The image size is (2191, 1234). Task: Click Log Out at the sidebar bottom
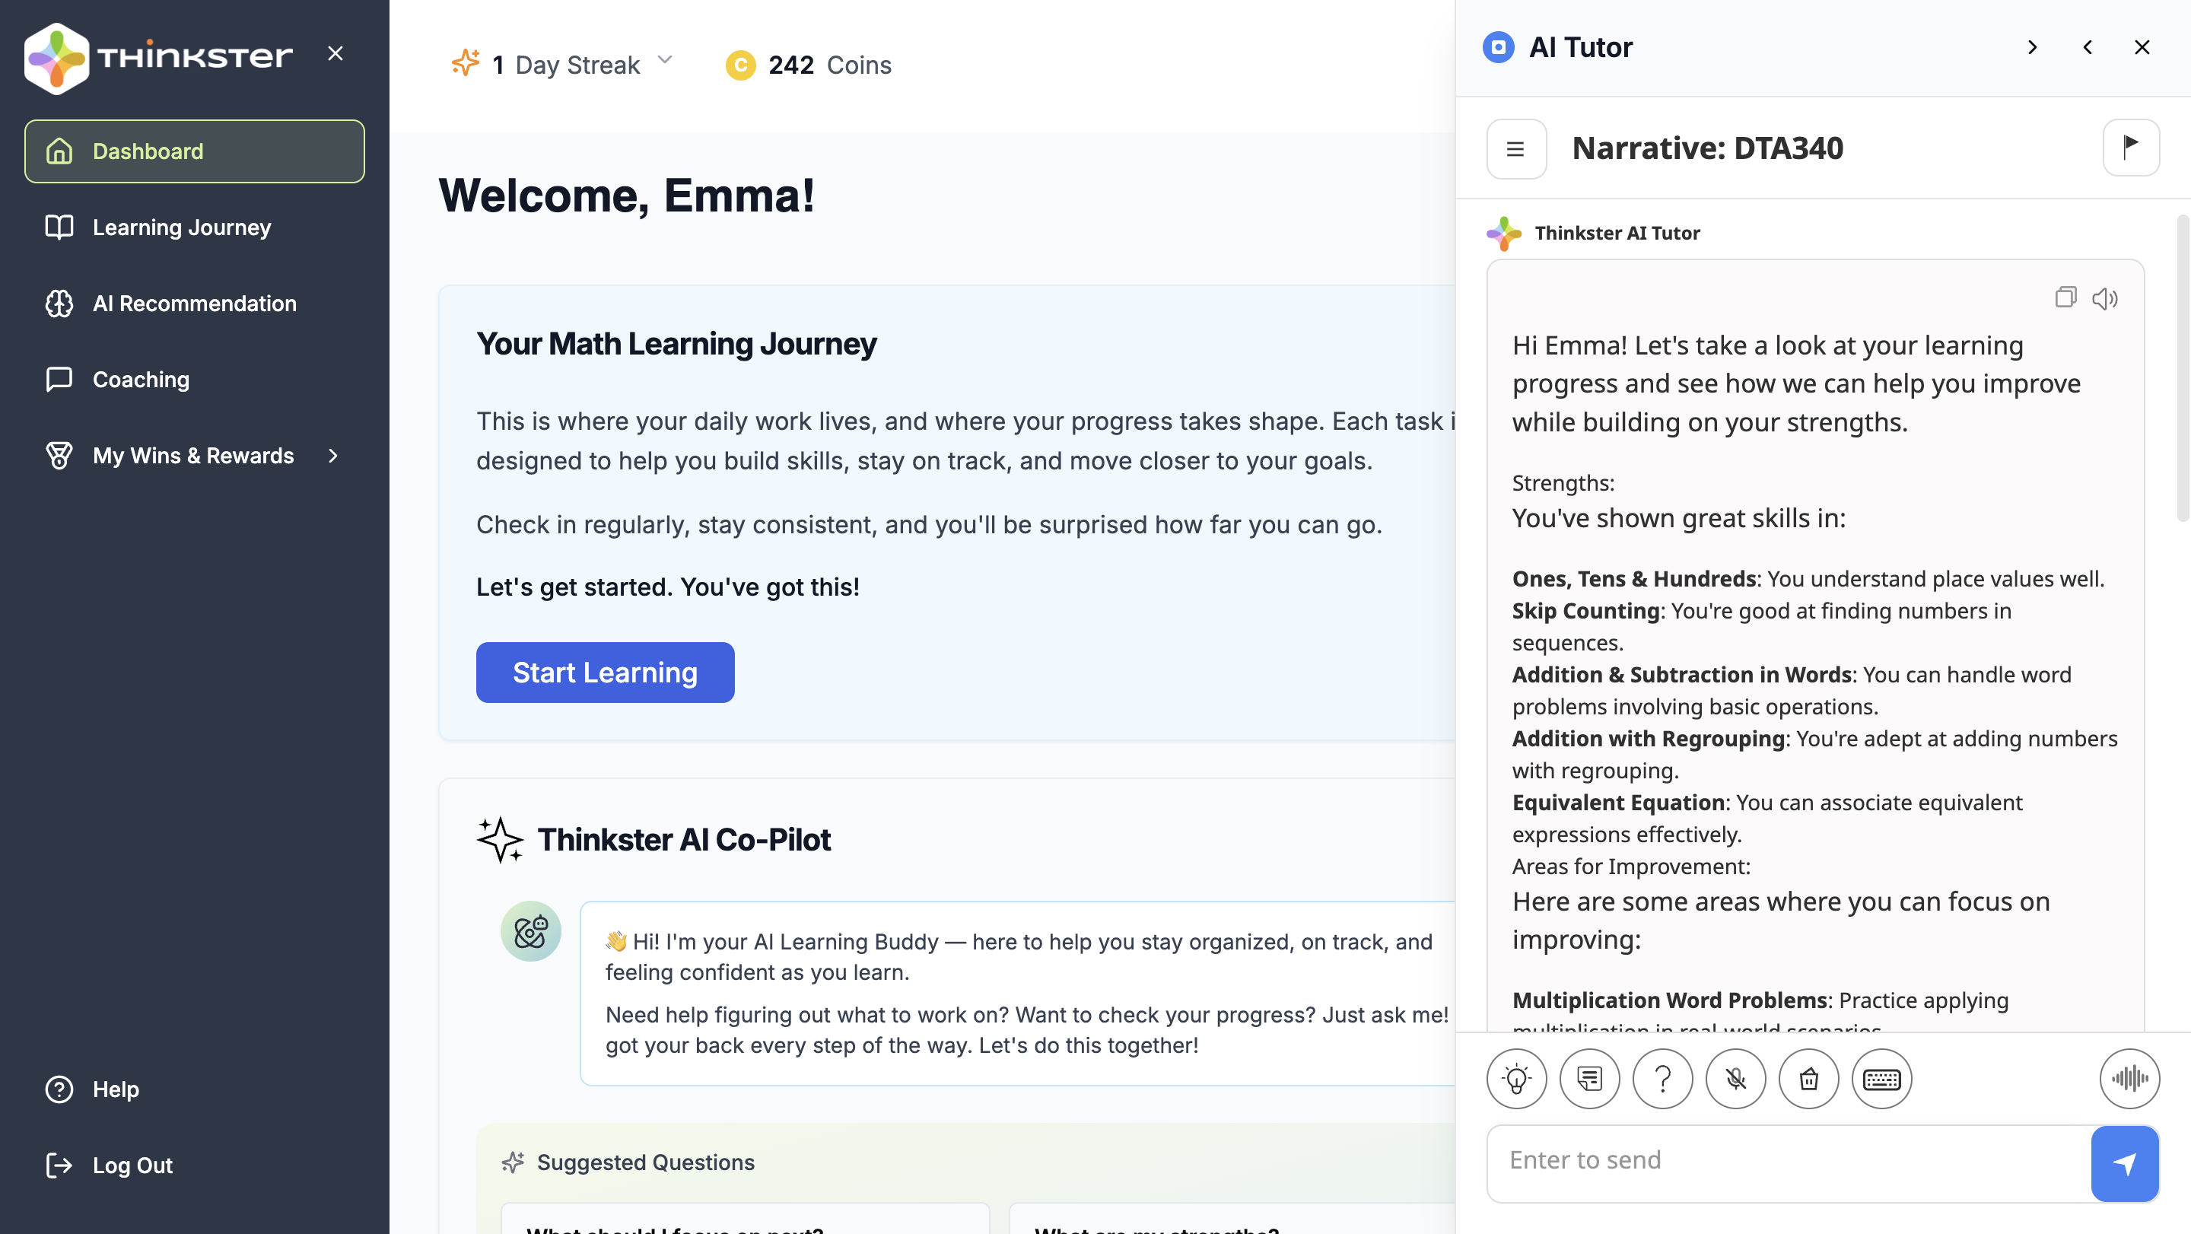tap(132, 1165)
